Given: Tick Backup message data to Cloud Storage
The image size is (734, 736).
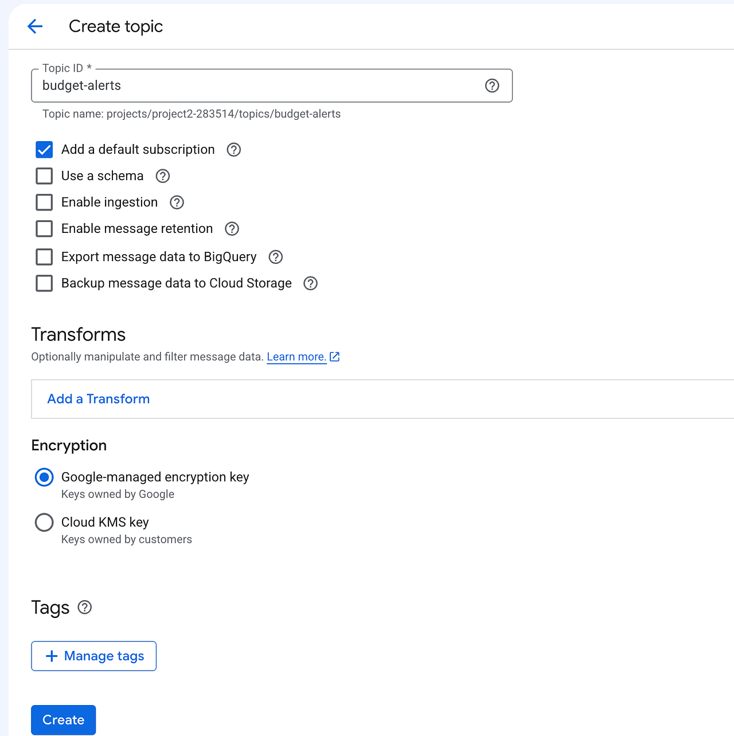Looking at the screenshot, I should pos(44,283).
